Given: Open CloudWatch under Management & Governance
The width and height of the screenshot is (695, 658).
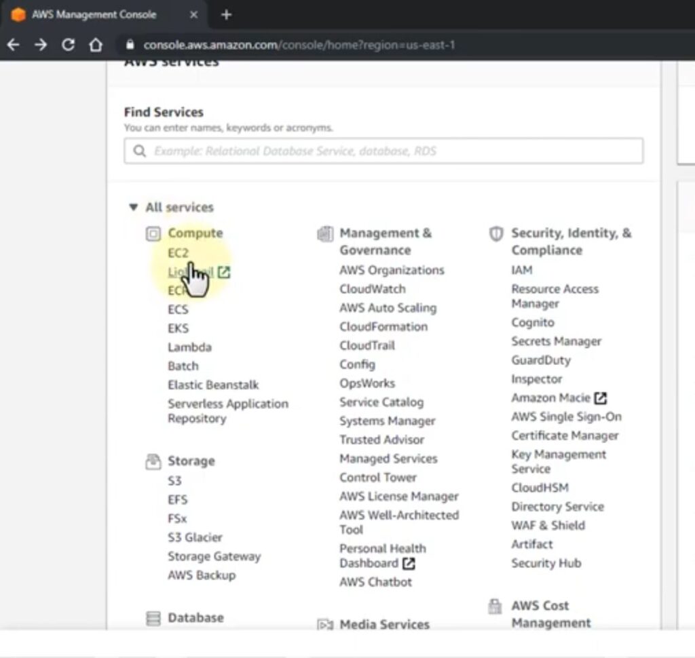Looking at the screenshot, I should pos(373,289).
